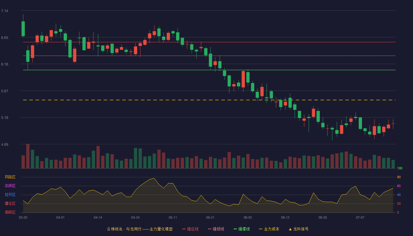Image resolution: width=413 pixels, height=236 pixels.
Task: Click the 04-14 date label
Action: [x=98, y=217]
